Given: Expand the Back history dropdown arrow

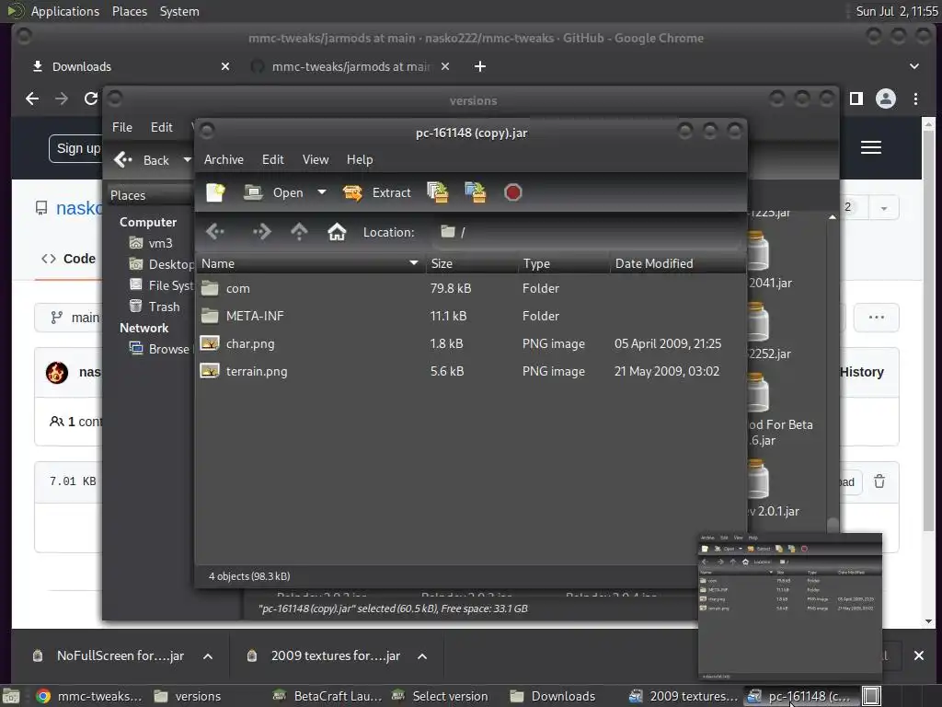Looking at the screenshot, I should pyautogui.click(x=187, y=160).
